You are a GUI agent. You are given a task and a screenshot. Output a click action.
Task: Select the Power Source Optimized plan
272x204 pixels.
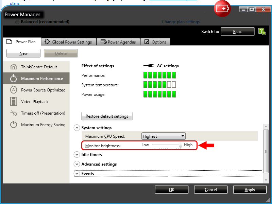(36, 90)
